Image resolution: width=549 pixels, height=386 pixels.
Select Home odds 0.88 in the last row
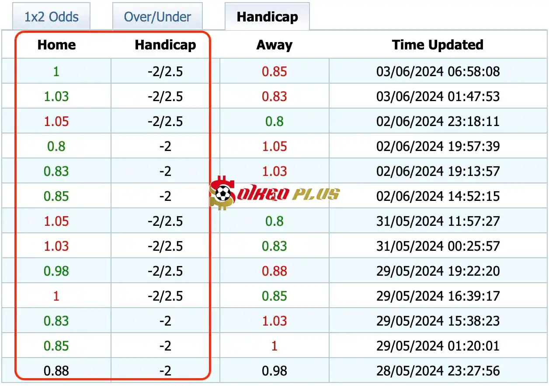(56, 371)
